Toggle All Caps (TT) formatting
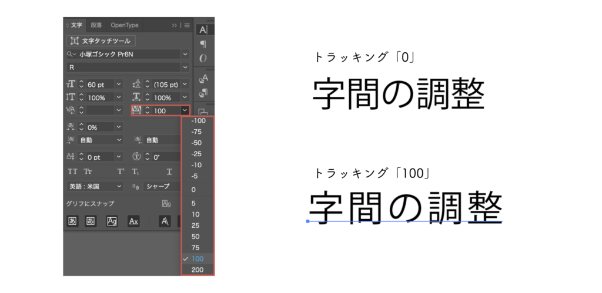 pyautogui.click(x=73, y=171)
